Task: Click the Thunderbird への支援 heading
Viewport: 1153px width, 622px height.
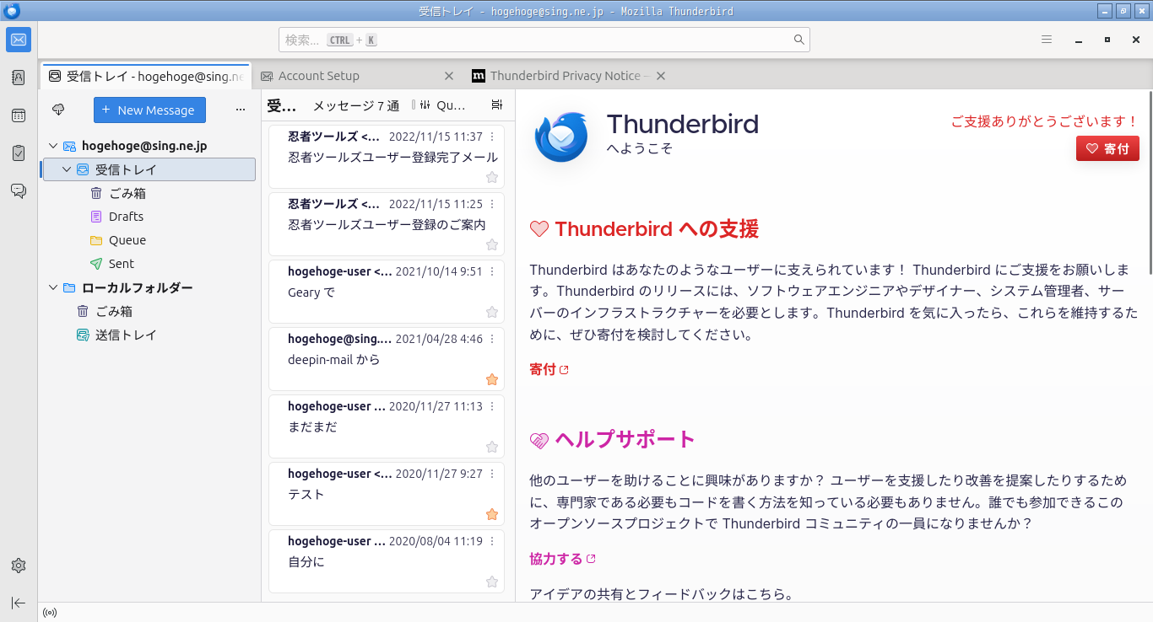Action: pyautogui.click(x=657, y=228)
